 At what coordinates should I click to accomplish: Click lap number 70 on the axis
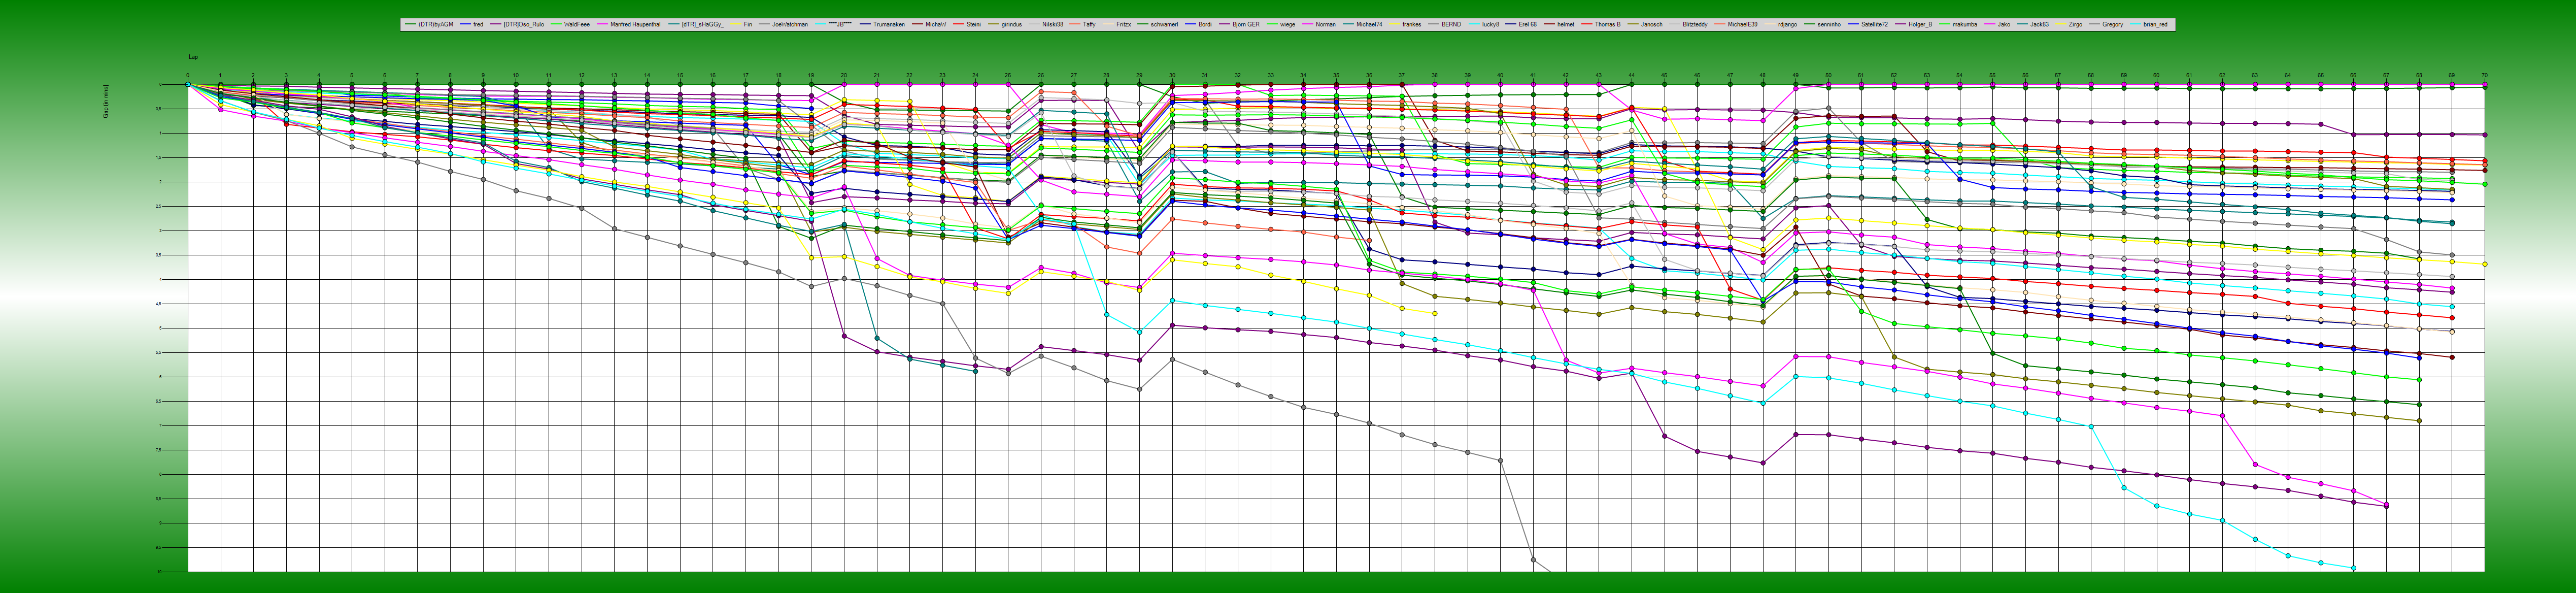point(2484,75)
